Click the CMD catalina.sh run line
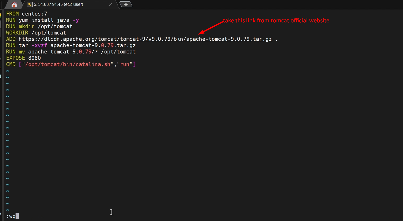 click(x=71, y=64)
